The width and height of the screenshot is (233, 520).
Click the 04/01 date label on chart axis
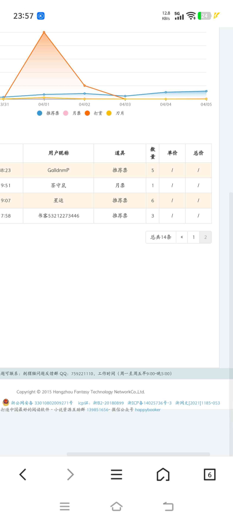pyautogui.click(x=44, y=104)
